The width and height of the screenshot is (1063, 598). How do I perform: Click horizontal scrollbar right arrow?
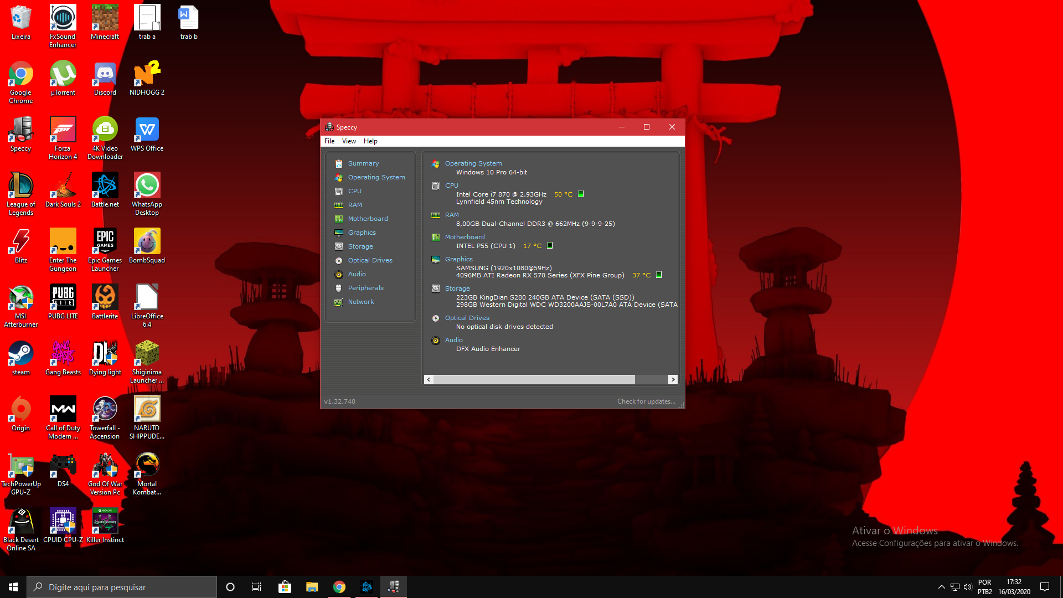673,379
